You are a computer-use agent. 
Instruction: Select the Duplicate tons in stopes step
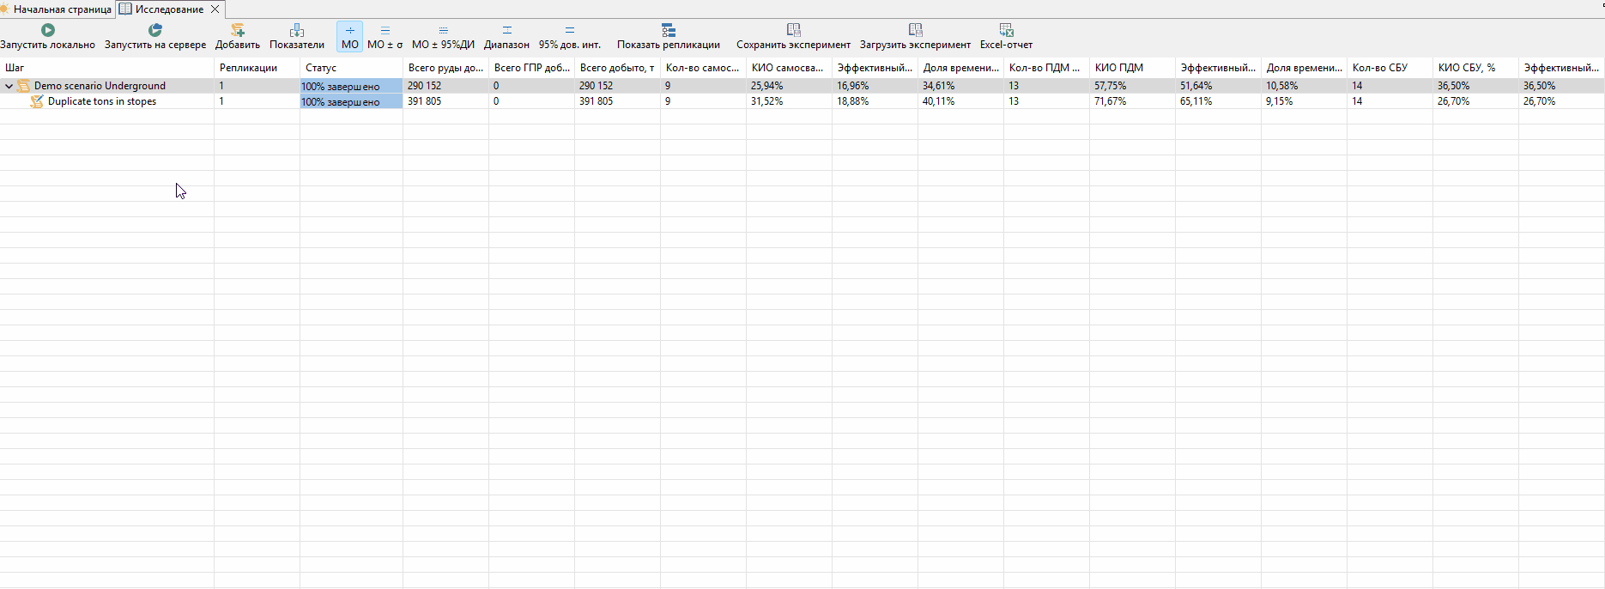point(102,101)
